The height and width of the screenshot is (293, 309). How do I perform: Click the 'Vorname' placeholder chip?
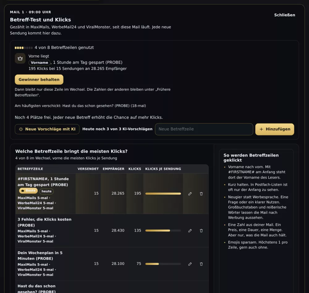pyautogui.click(x=40, y=62)
